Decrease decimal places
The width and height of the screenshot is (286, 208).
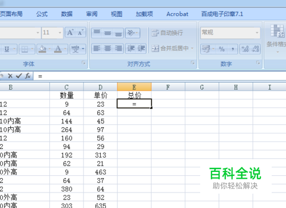(255, 49)
